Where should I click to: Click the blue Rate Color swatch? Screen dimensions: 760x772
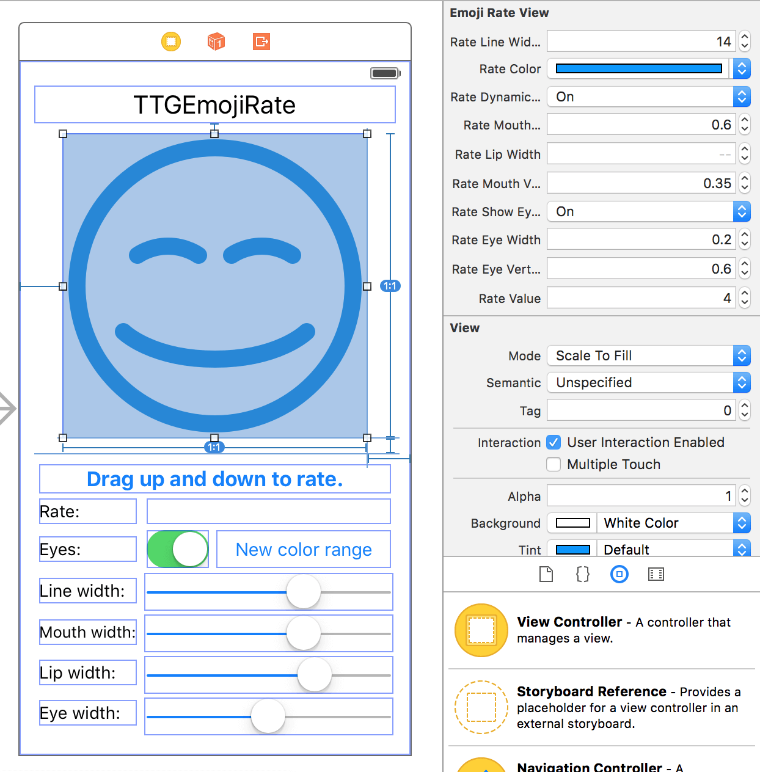(x=638, y=68)
